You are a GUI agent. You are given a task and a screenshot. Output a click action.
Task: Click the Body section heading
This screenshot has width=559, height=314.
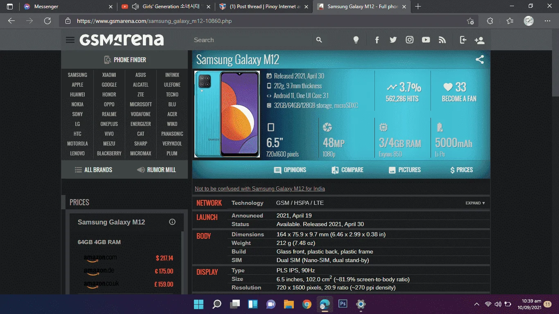click(204, 236)
